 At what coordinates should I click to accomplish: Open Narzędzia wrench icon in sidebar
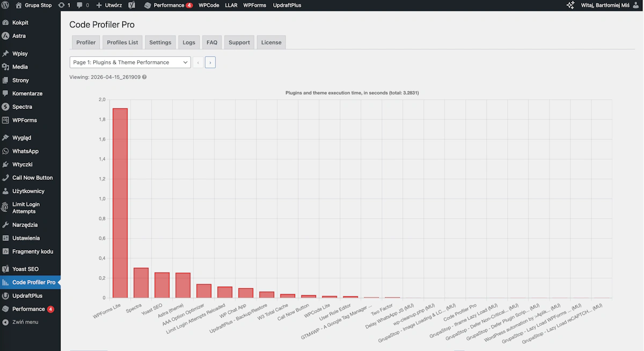click(5, 225)
